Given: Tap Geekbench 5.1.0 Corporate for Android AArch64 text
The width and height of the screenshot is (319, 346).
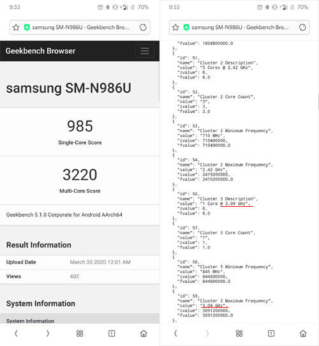Looking at the screenshot, I should coord(64,214).
